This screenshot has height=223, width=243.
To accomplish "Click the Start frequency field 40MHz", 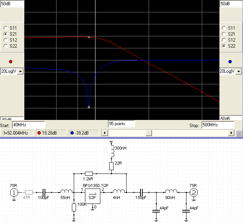I will click(x=29, y=125).
